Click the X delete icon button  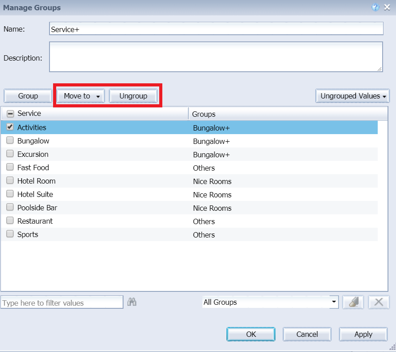[379, 302]
